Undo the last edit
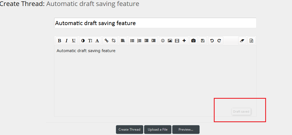Screen dimensions: 292x135 [212, 41]
